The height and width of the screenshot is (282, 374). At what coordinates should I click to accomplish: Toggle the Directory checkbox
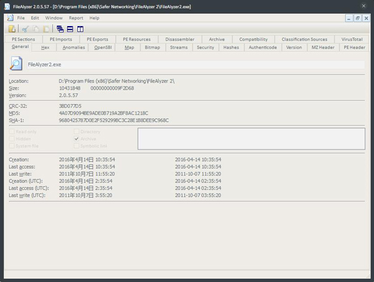click(76, 131)
